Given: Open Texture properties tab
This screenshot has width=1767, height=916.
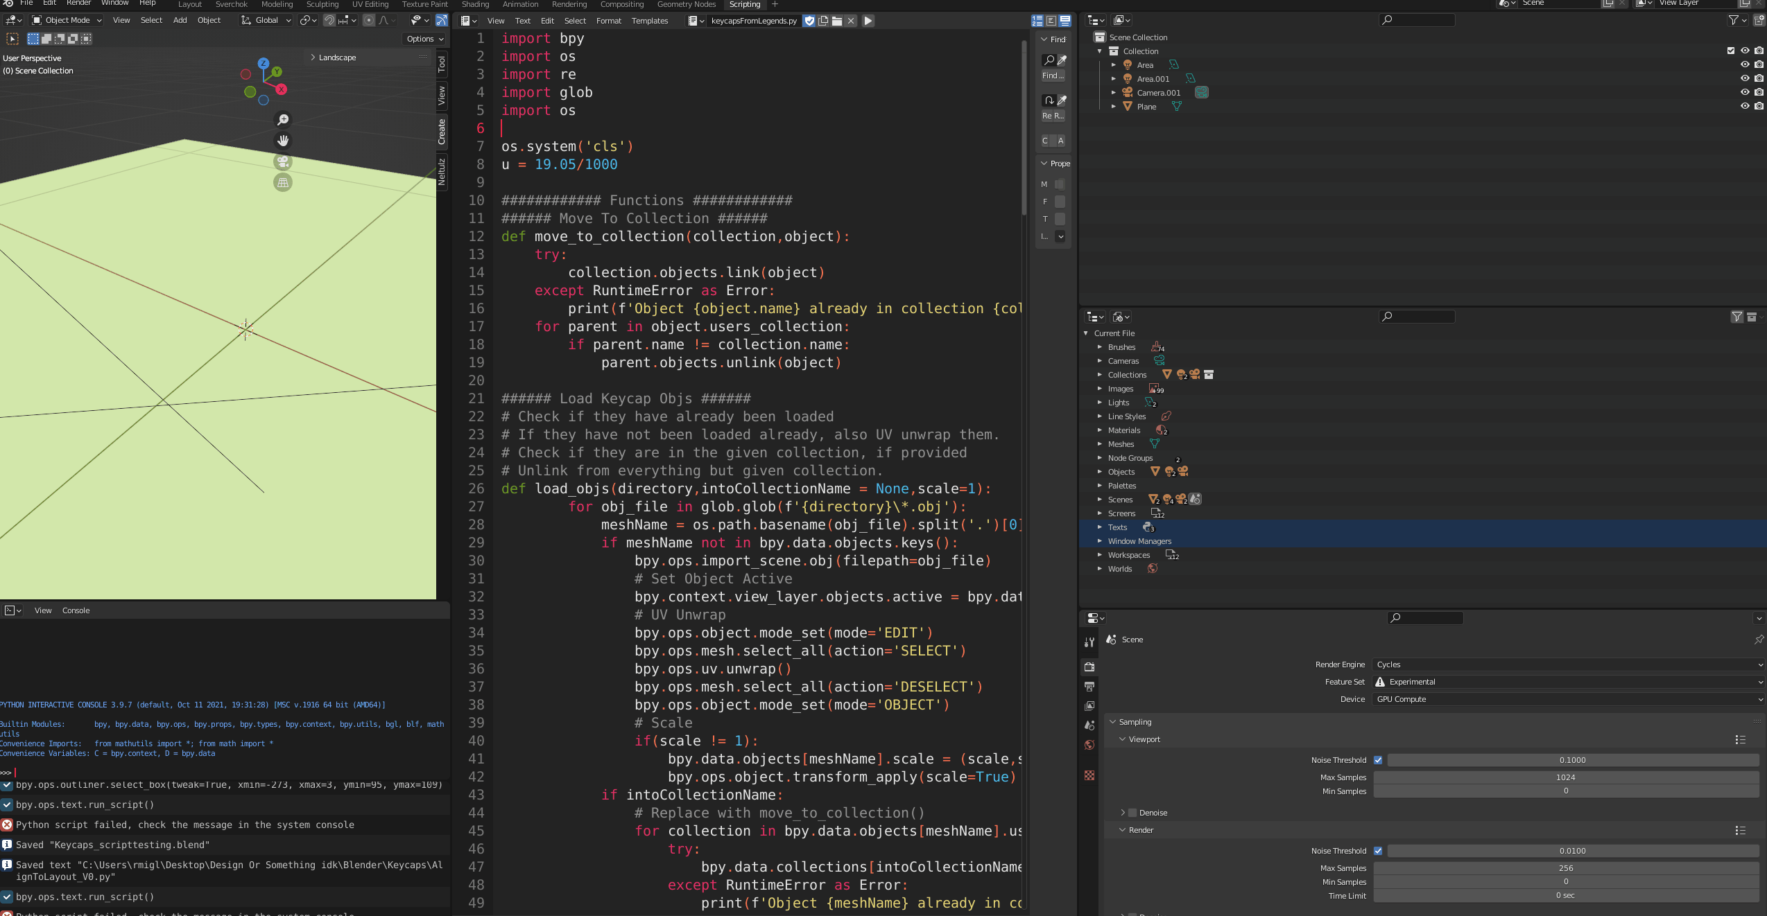Looking at the screenshot, I should 1089,775.
